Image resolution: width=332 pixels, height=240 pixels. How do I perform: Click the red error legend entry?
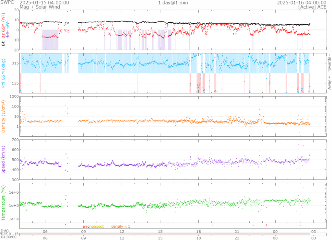pyautogui.click(x=87, y=226)
